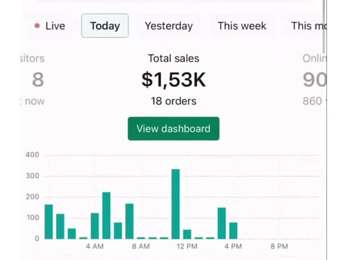Click the tallest bar before 12 PM

click(x=176, y=204)
